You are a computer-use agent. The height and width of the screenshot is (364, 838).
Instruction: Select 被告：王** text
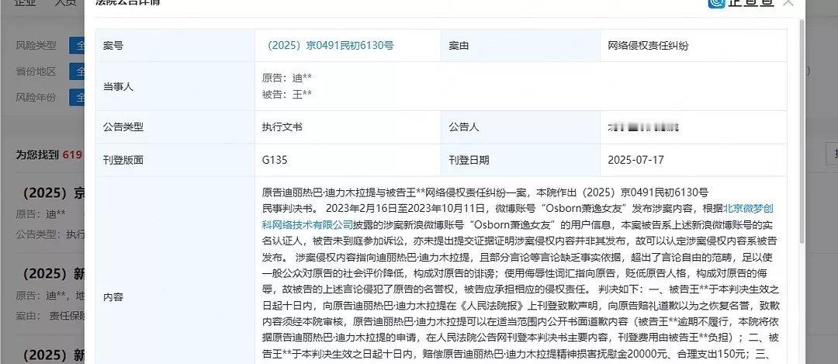point(287,95)
